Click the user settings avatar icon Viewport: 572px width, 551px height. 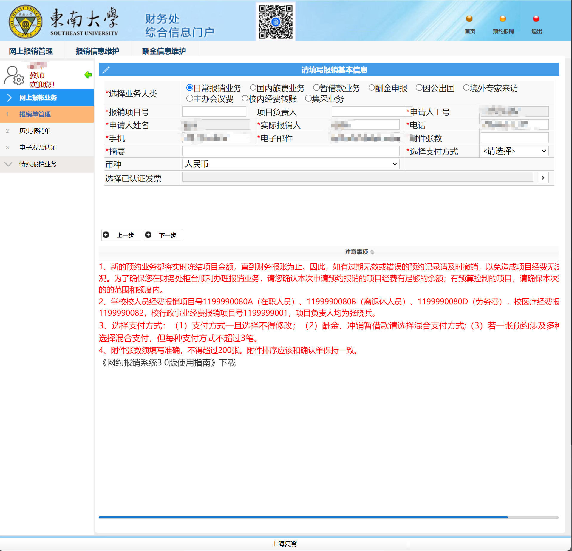point(14,75)
